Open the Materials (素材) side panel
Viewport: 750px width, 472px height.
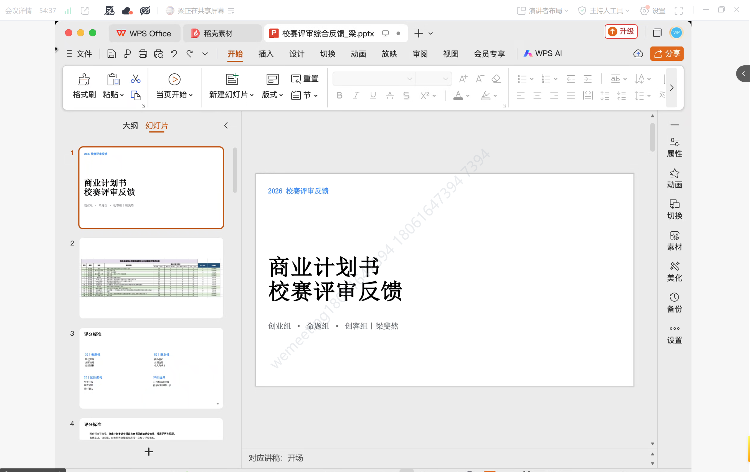[675, 241]
